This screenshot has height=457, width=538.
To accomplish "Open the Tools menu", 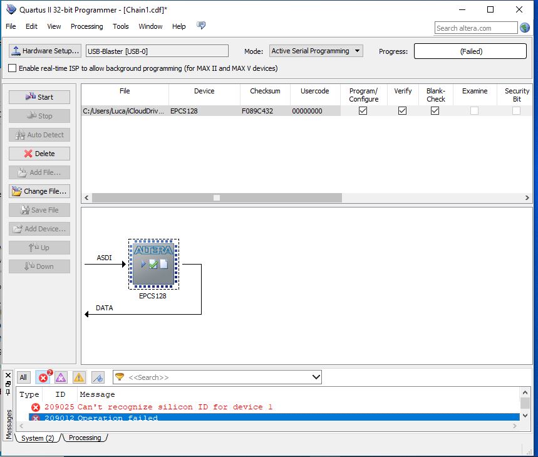I will click(x=120, y=26).
